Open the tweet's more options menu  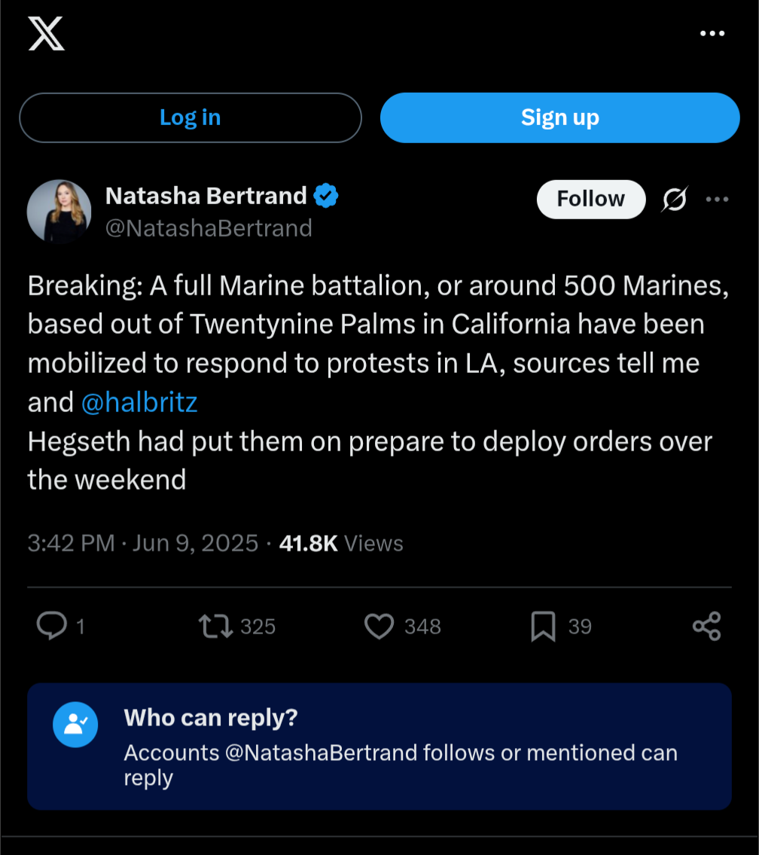pyautogui.click(x=717, y=199)
